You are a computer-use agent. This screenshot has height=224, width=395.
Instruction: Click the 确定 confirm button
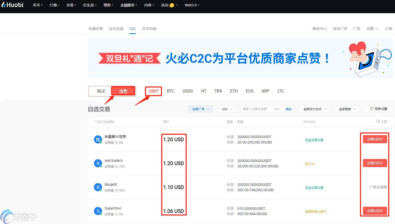(x=289, y=109)
